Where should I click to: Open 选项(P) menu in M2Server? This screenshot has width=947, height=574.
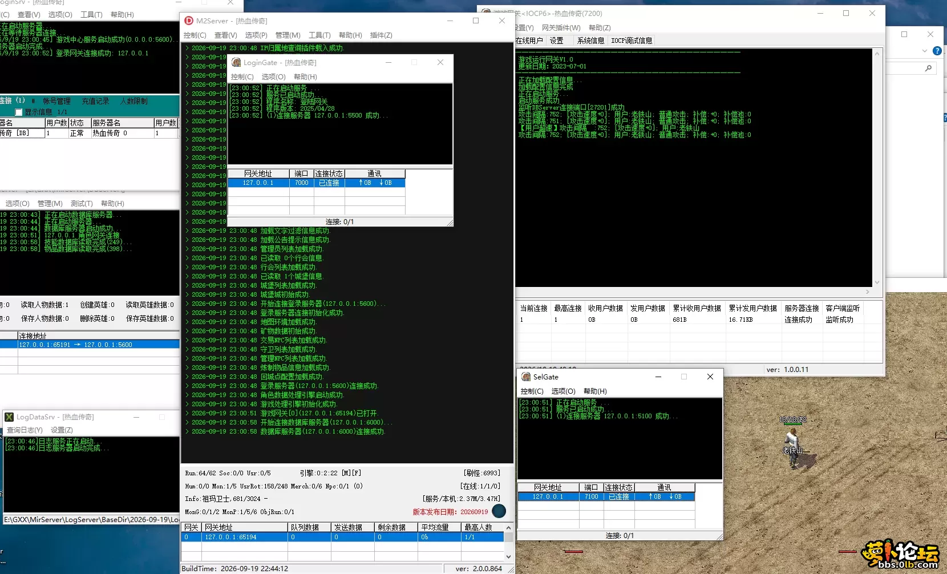coord(256,35)
